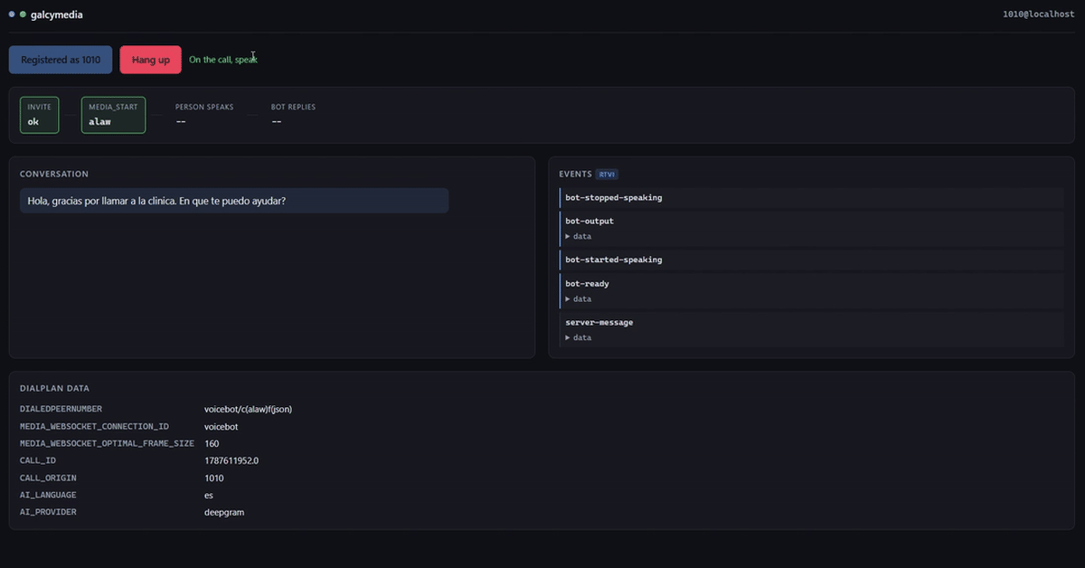The width and height of the screenshot is (1085, 568).
Task: Select the bot-output event title
Action: click(590, 221)
